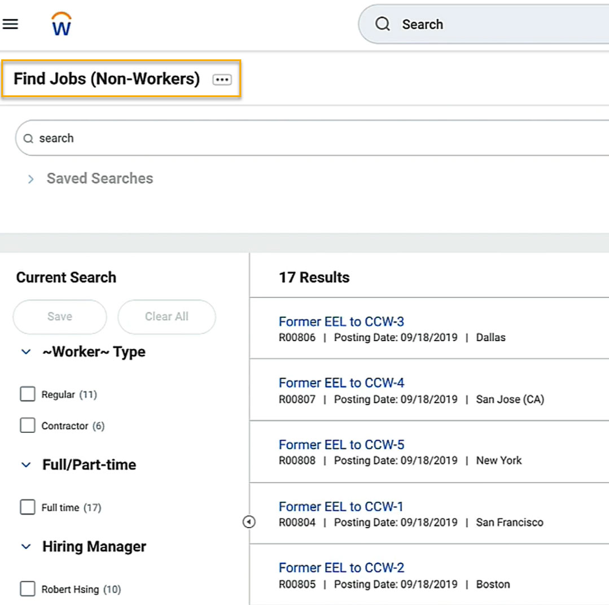Click requisition ID R00807

click(297, 399)
